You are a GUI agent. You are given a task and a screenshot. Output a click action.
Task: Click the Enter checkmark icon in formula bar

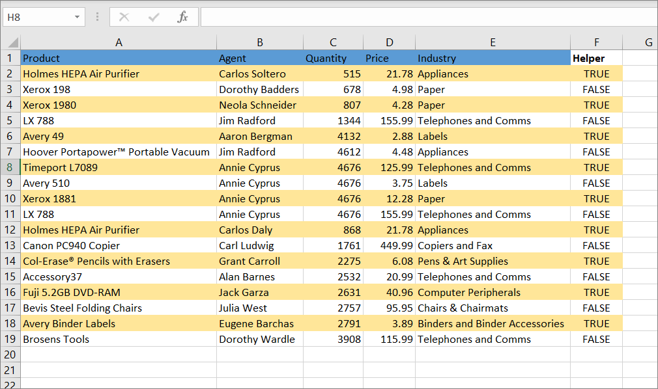[x=154, y=17]
